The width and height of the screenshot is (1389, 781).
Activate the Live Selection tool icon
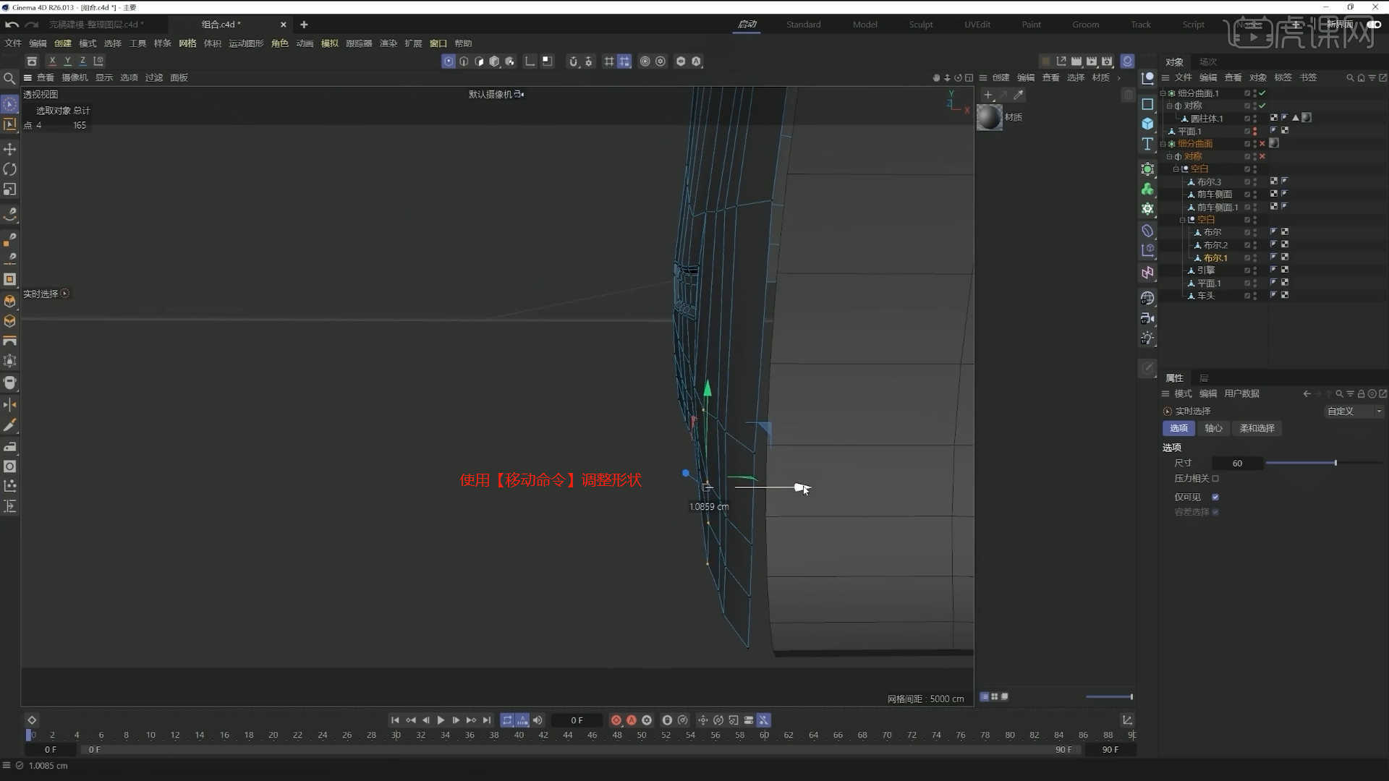pos(9,104)
